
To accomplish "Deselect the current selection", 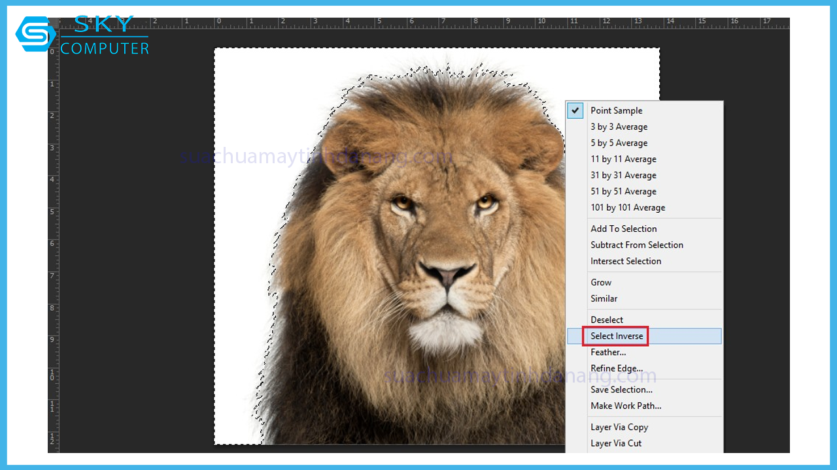I will [607, 320].
